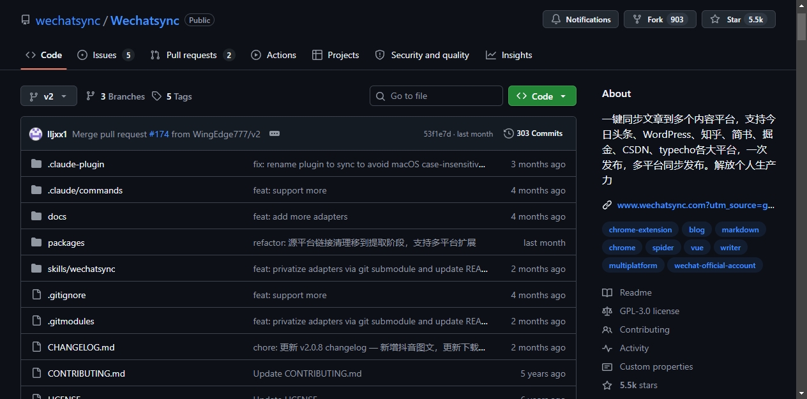Select the vue topic tag
This screenshot has width=807, height=399.
(697, 248)
